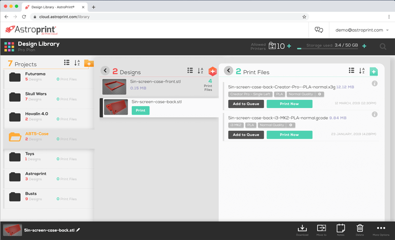Open the Futurama project folder
This screenshot has height=240, width=395.
(x=49, y=79)
